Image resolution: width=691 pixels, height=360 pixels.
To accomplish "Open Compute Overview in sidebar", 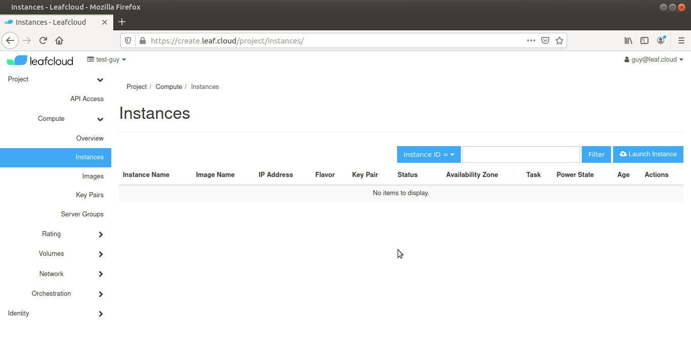I will (x=90, y=139).
